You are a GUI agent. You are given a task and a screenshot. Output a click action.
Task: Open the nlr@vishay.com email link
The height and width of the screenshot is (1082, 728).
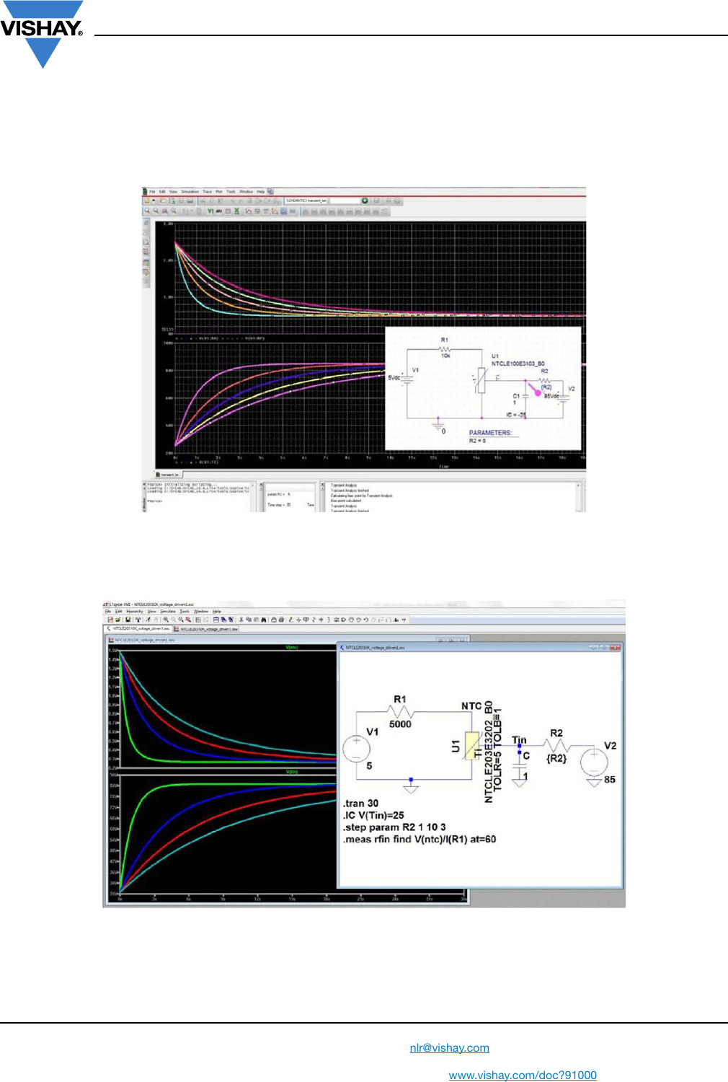pyautogui.click(x=449, y=1048)
